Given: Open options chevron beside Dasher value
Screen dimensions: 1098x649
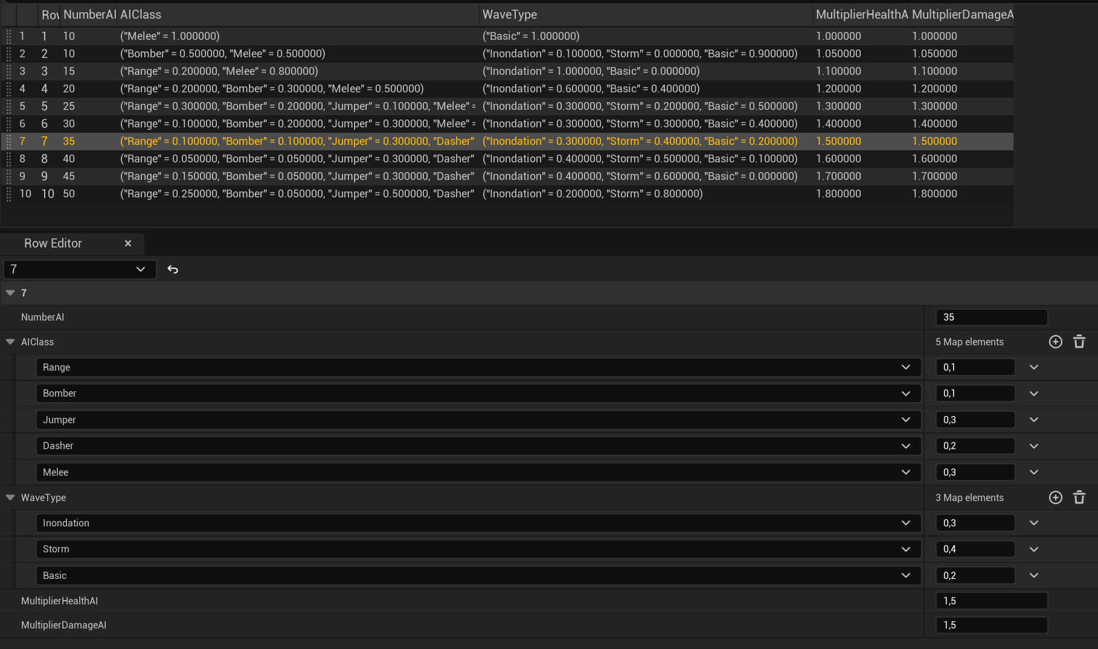Looking at the screenshot, I should tap(1034, 446).
